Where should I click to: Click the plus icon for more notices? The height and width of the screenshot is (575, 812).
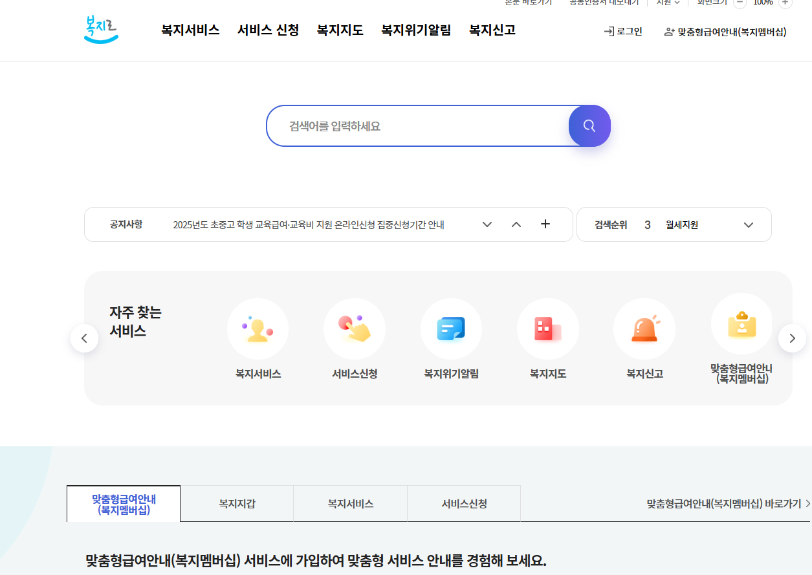click(x=545, y=224)
